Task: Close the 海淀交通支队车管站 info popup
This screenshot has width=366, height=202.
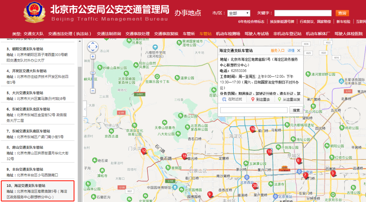Action: pyautogui.click(x=299, y=51)
